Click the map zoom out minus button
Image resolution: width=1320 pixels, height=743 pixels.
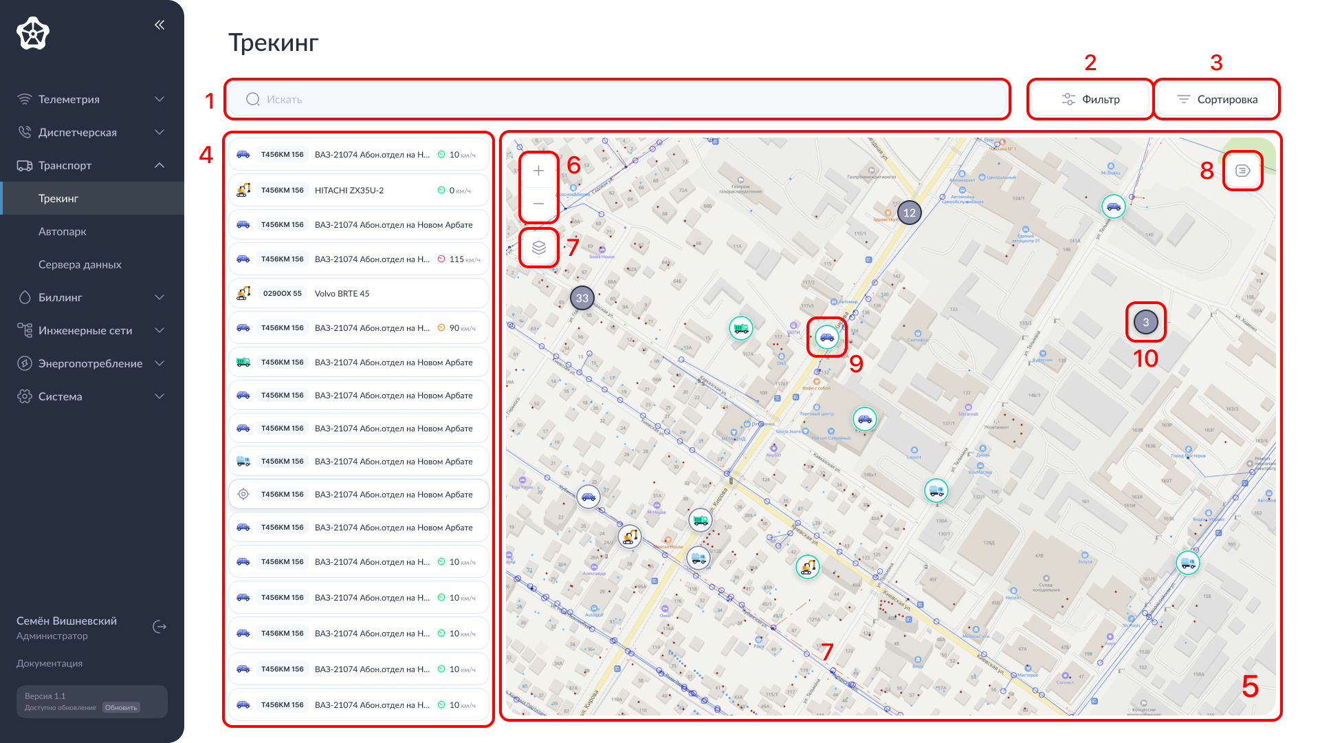538,204
